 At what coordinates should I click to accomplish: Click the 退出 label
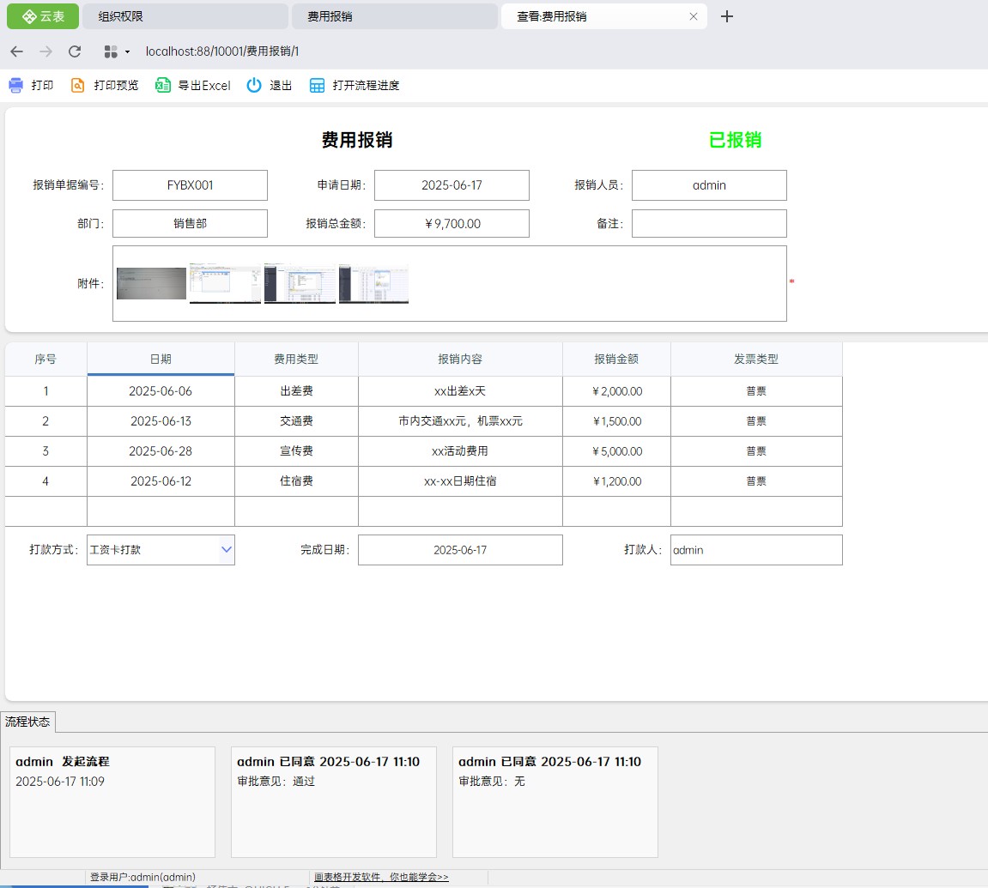tap(281, 86)
